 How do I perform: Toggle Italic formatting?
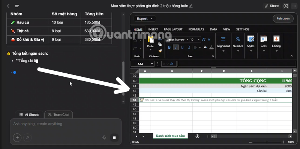click(176, 48)
